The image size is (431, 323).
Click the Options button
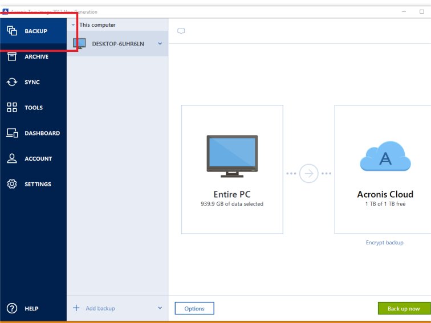click(x=194, y=308)
